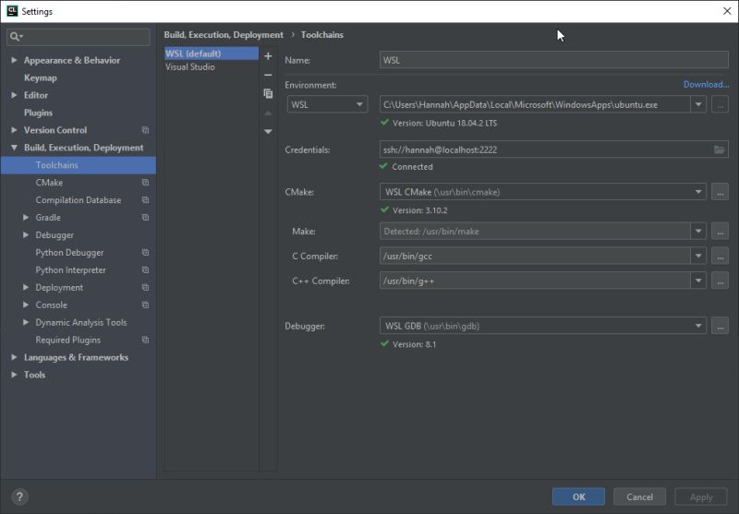
Task: Select the WSL (default) toolchain
Action: (212, 54)
